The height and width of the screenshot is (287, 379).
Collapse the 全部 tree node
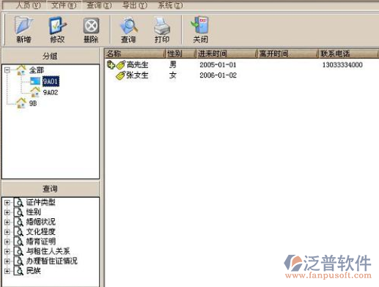(7, 70)
